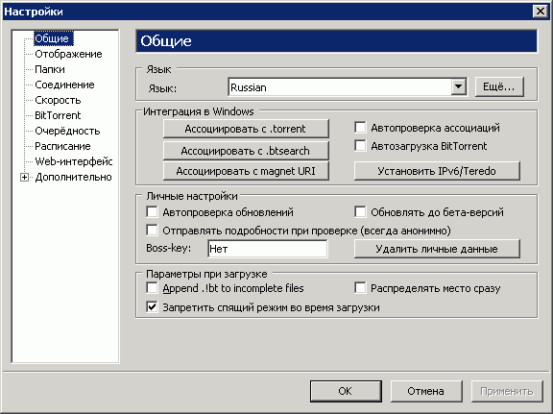Open the Язык language dropdown arrow
The height and width of the screenshot is (414, 553).
(459, 86)
